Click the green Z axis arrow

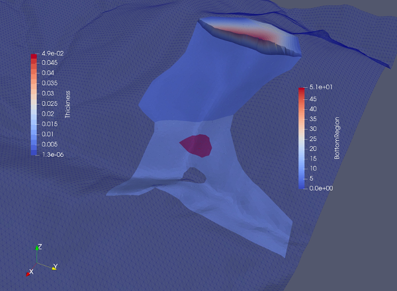pyautogui.click(x=38, y=247)
